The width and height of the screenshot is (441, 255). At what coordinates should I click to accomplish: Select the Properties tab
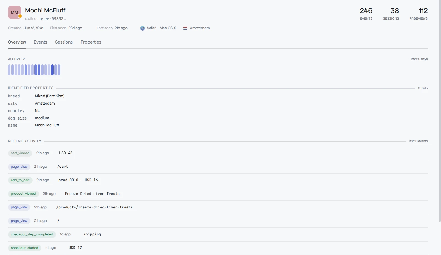tap(91, 42)
